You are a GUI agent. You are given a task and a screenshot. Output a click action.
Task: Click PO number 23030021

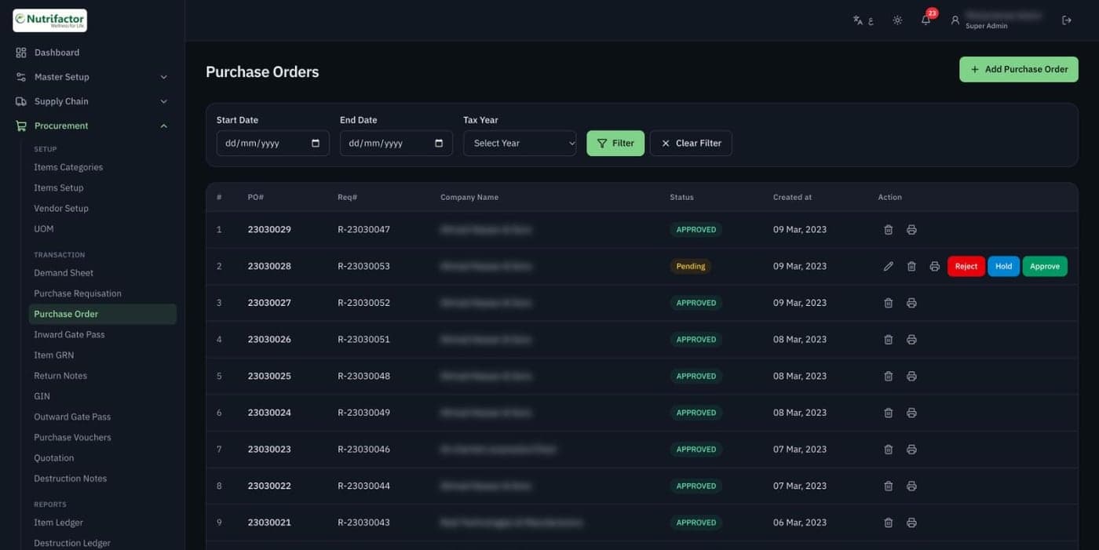269,523
